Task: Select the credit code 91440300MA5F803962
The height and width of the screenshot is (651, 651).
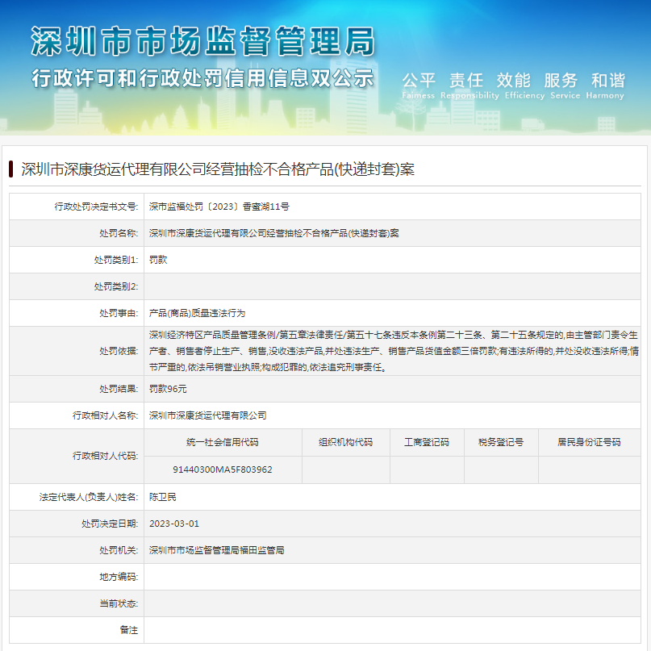Action: click(223, 469)
